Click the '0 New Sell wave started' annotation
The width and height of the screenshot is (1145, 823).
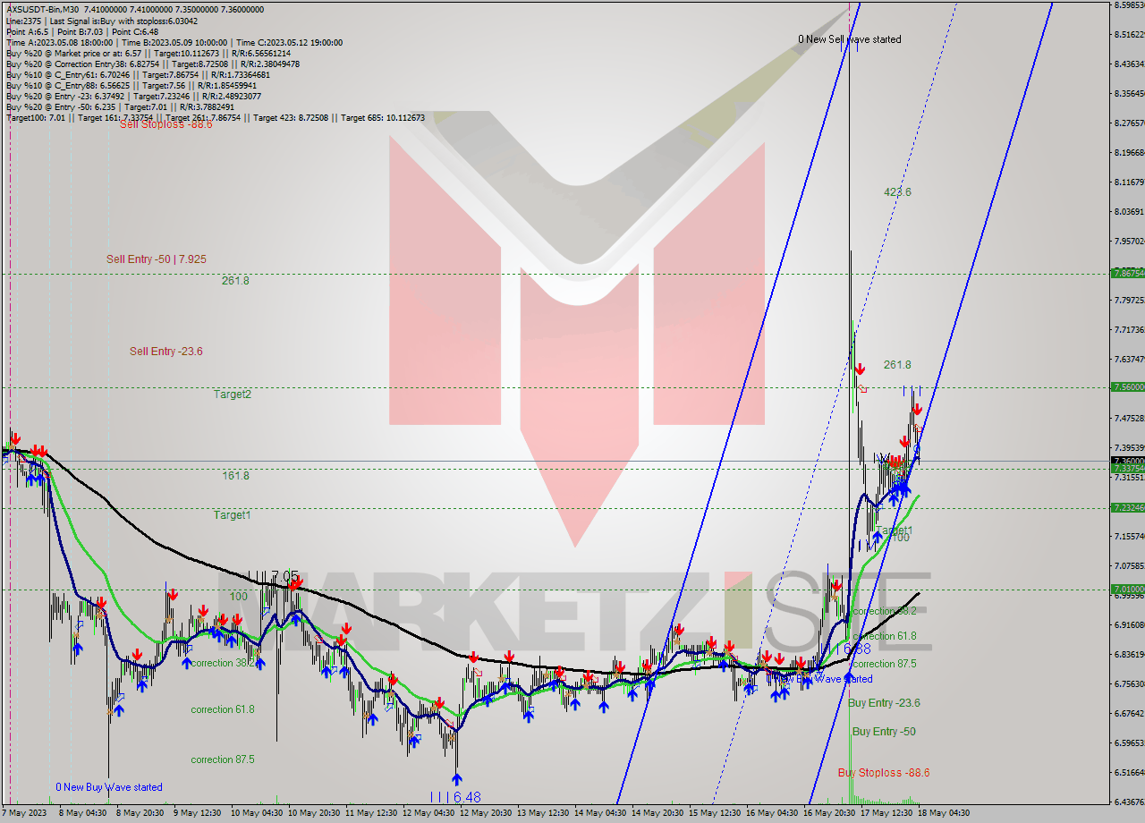click(x=850, y=39)
